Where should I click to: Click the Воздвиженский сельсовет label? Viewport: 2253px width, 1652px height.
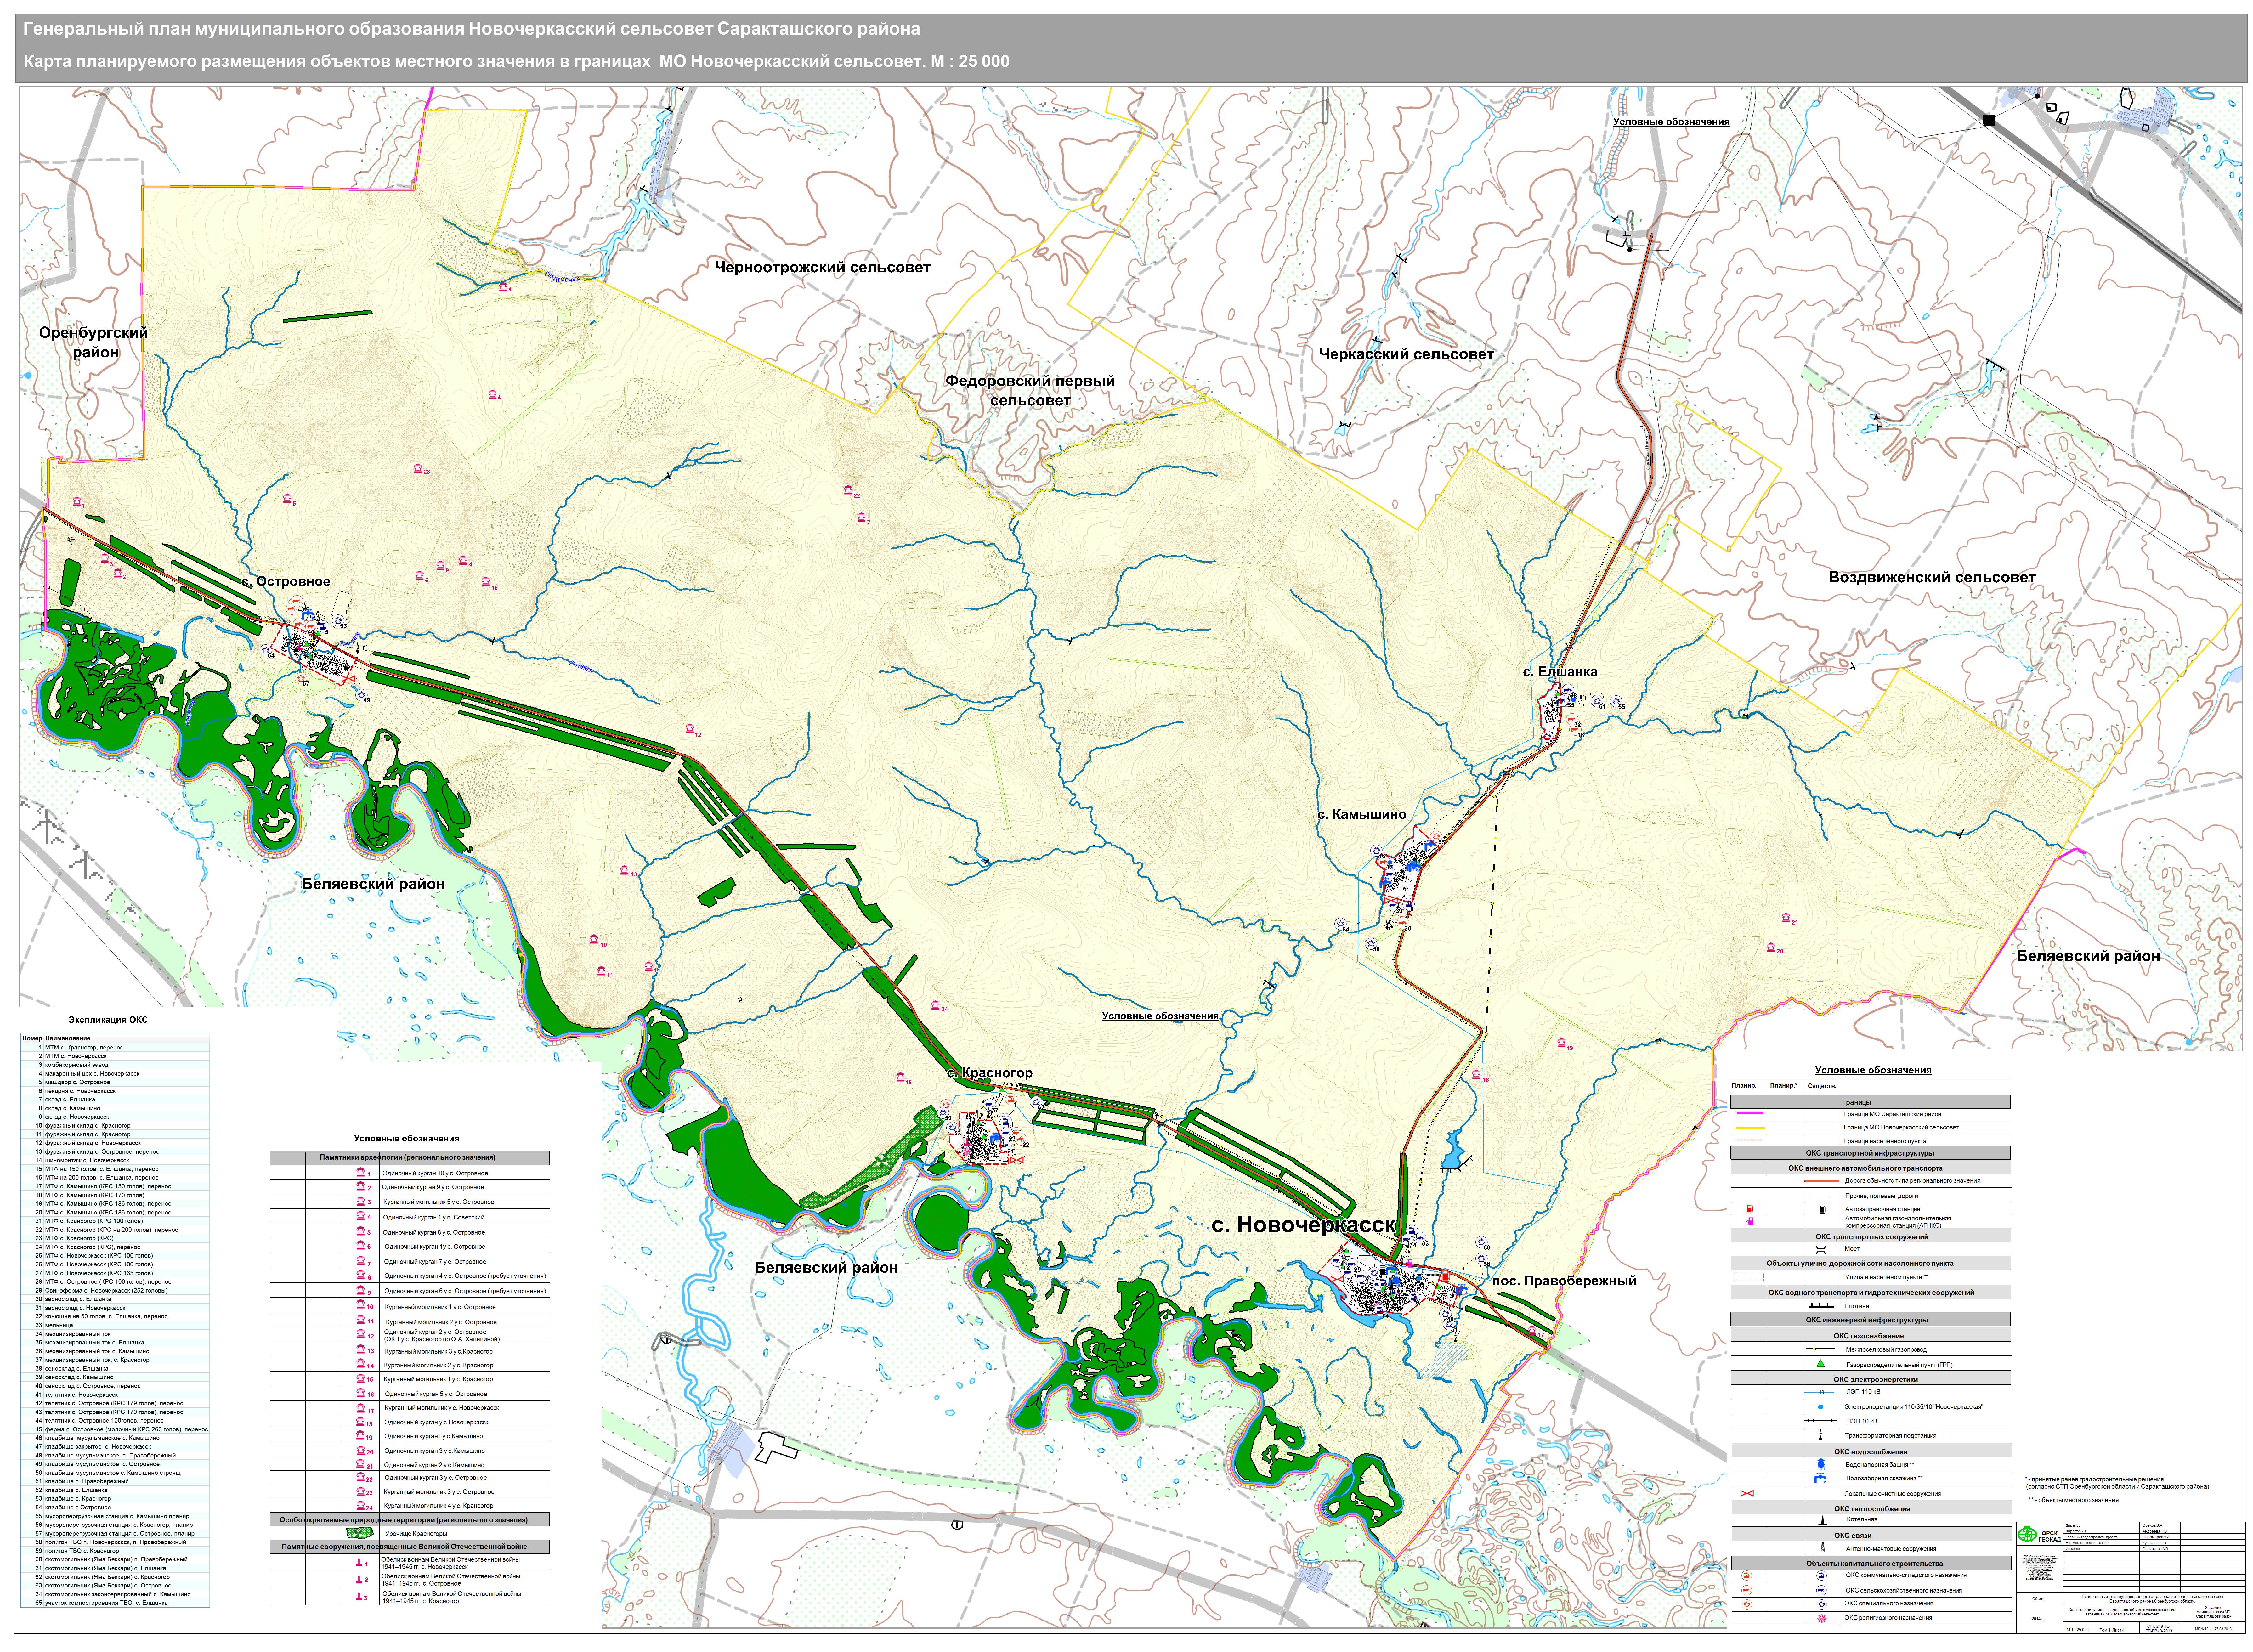1932,577
